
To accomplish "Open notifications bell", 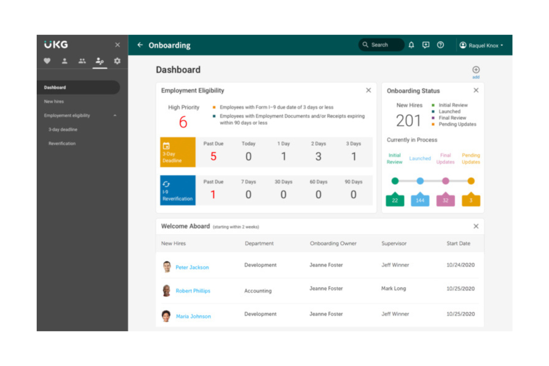I will (411, 45).
